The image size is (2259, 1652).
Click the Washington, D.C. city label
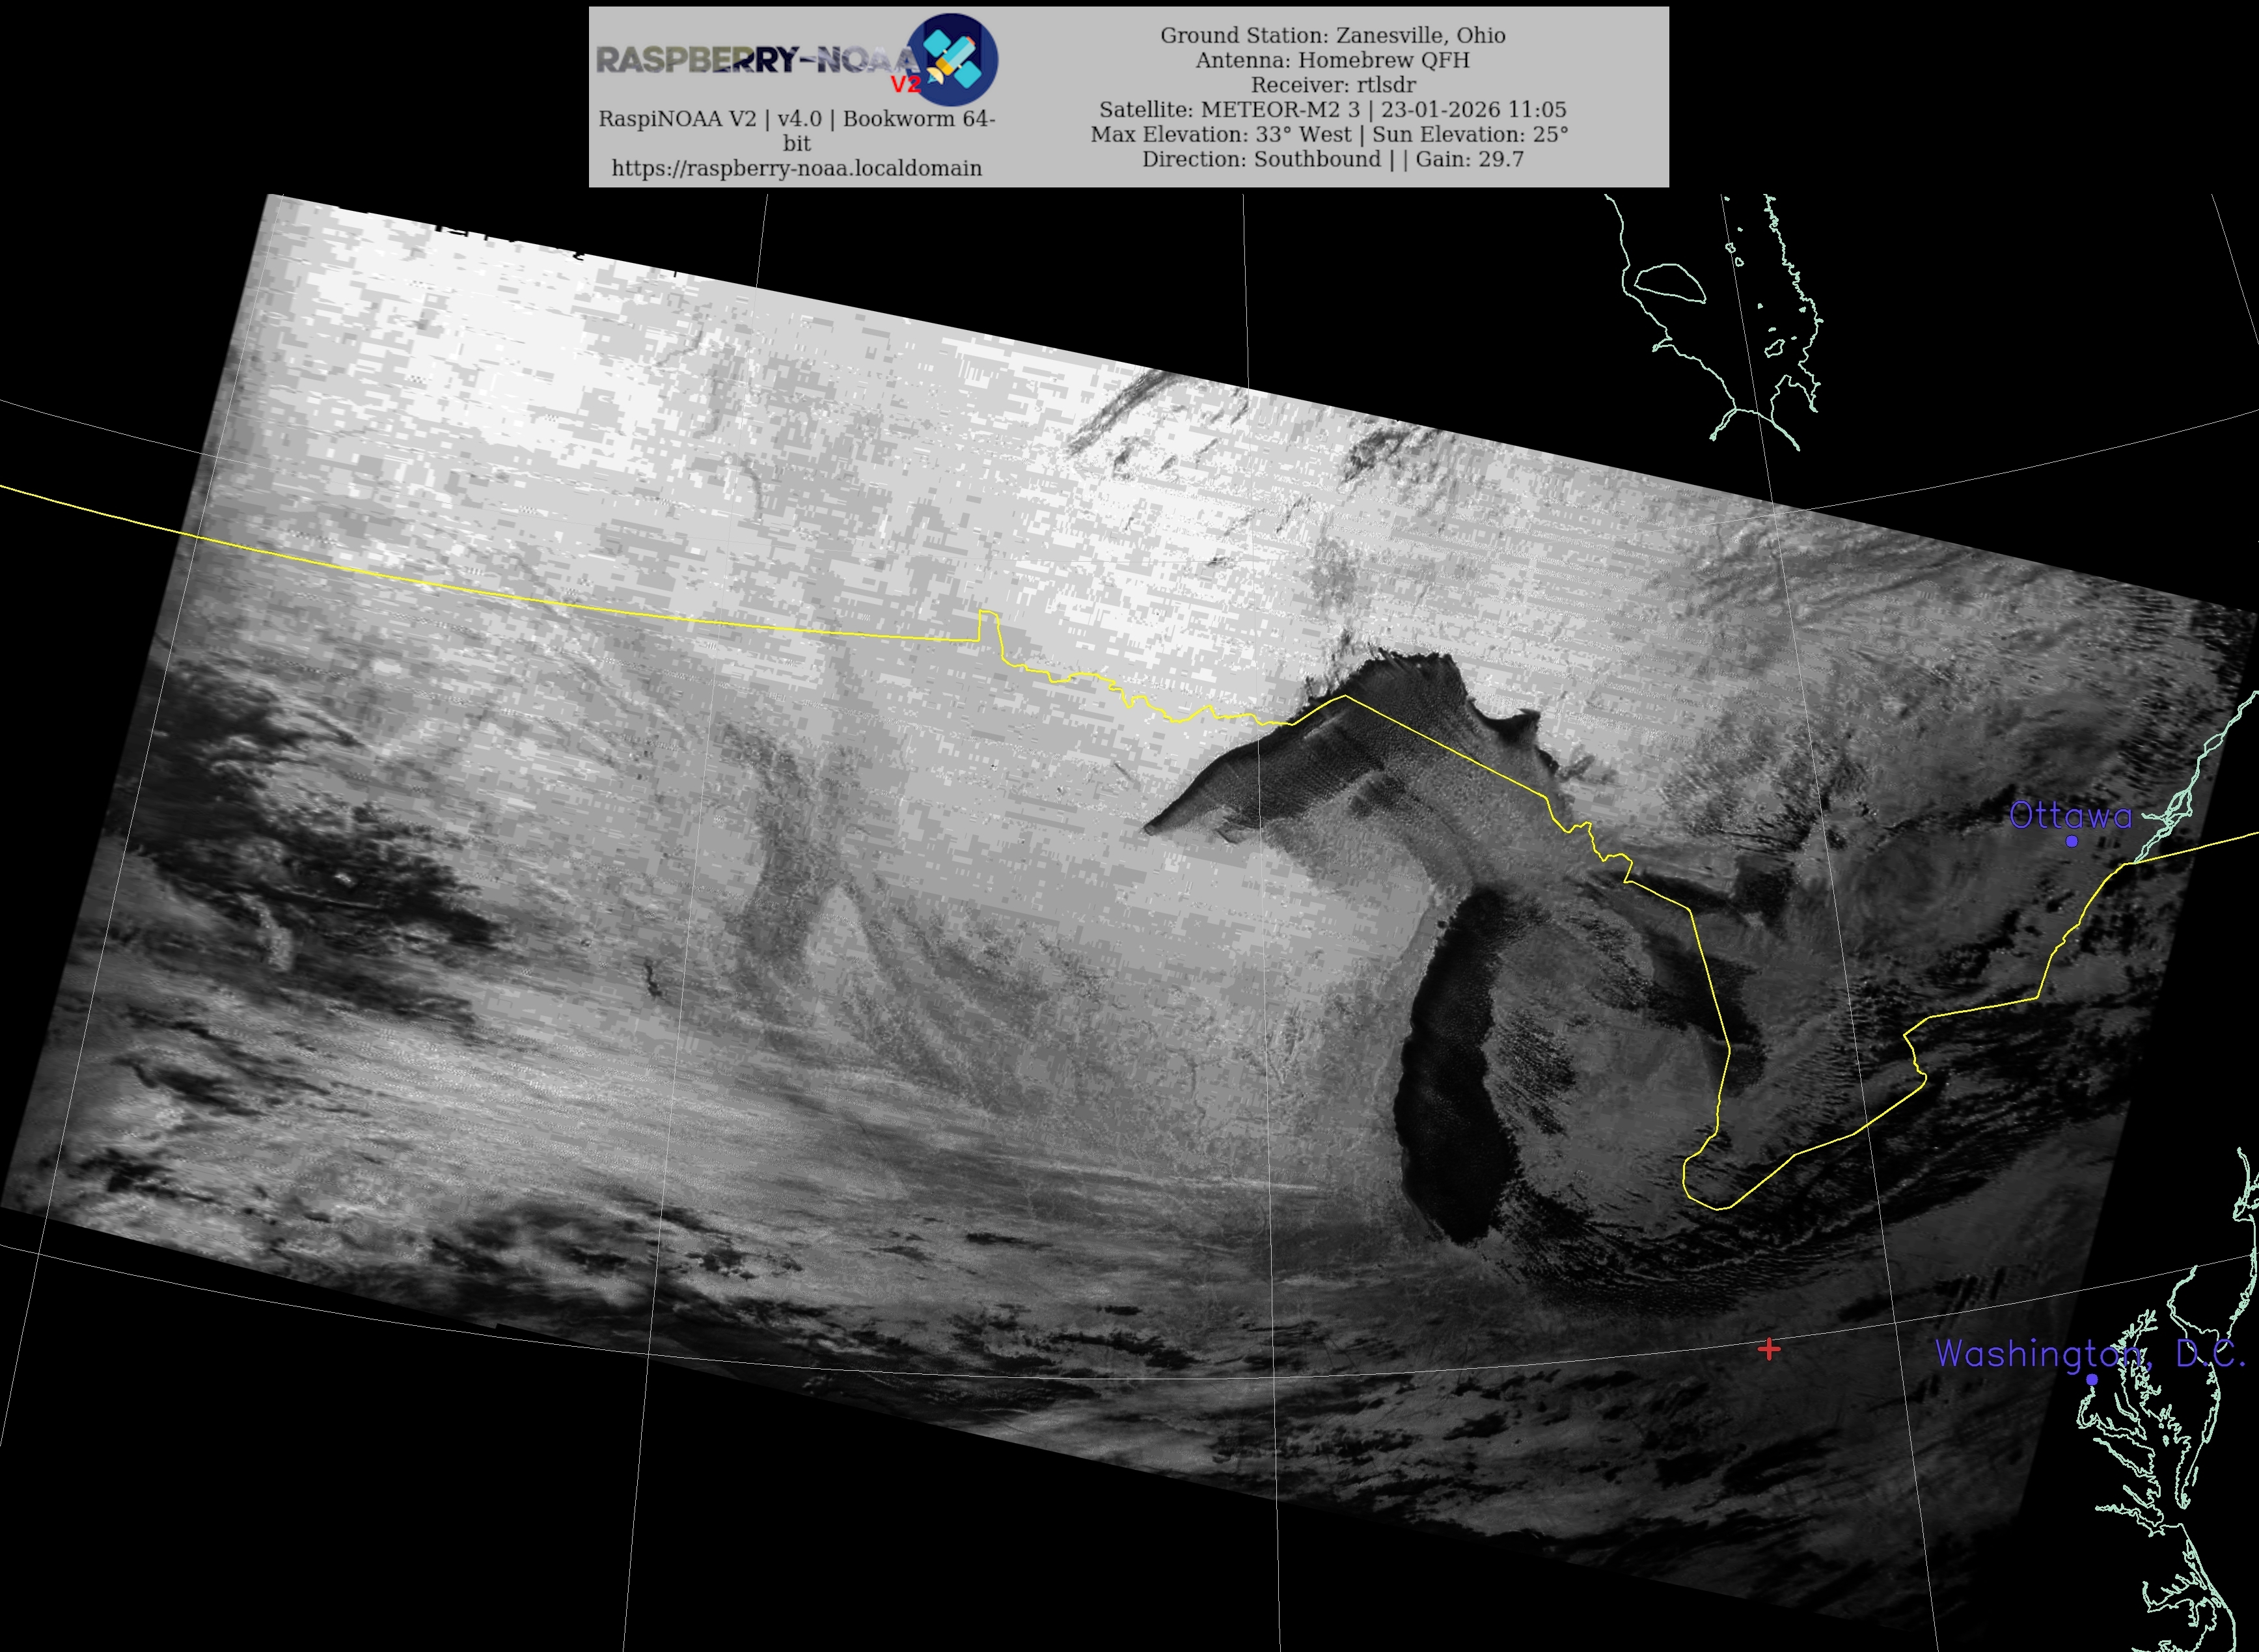click(2089, 1354)
